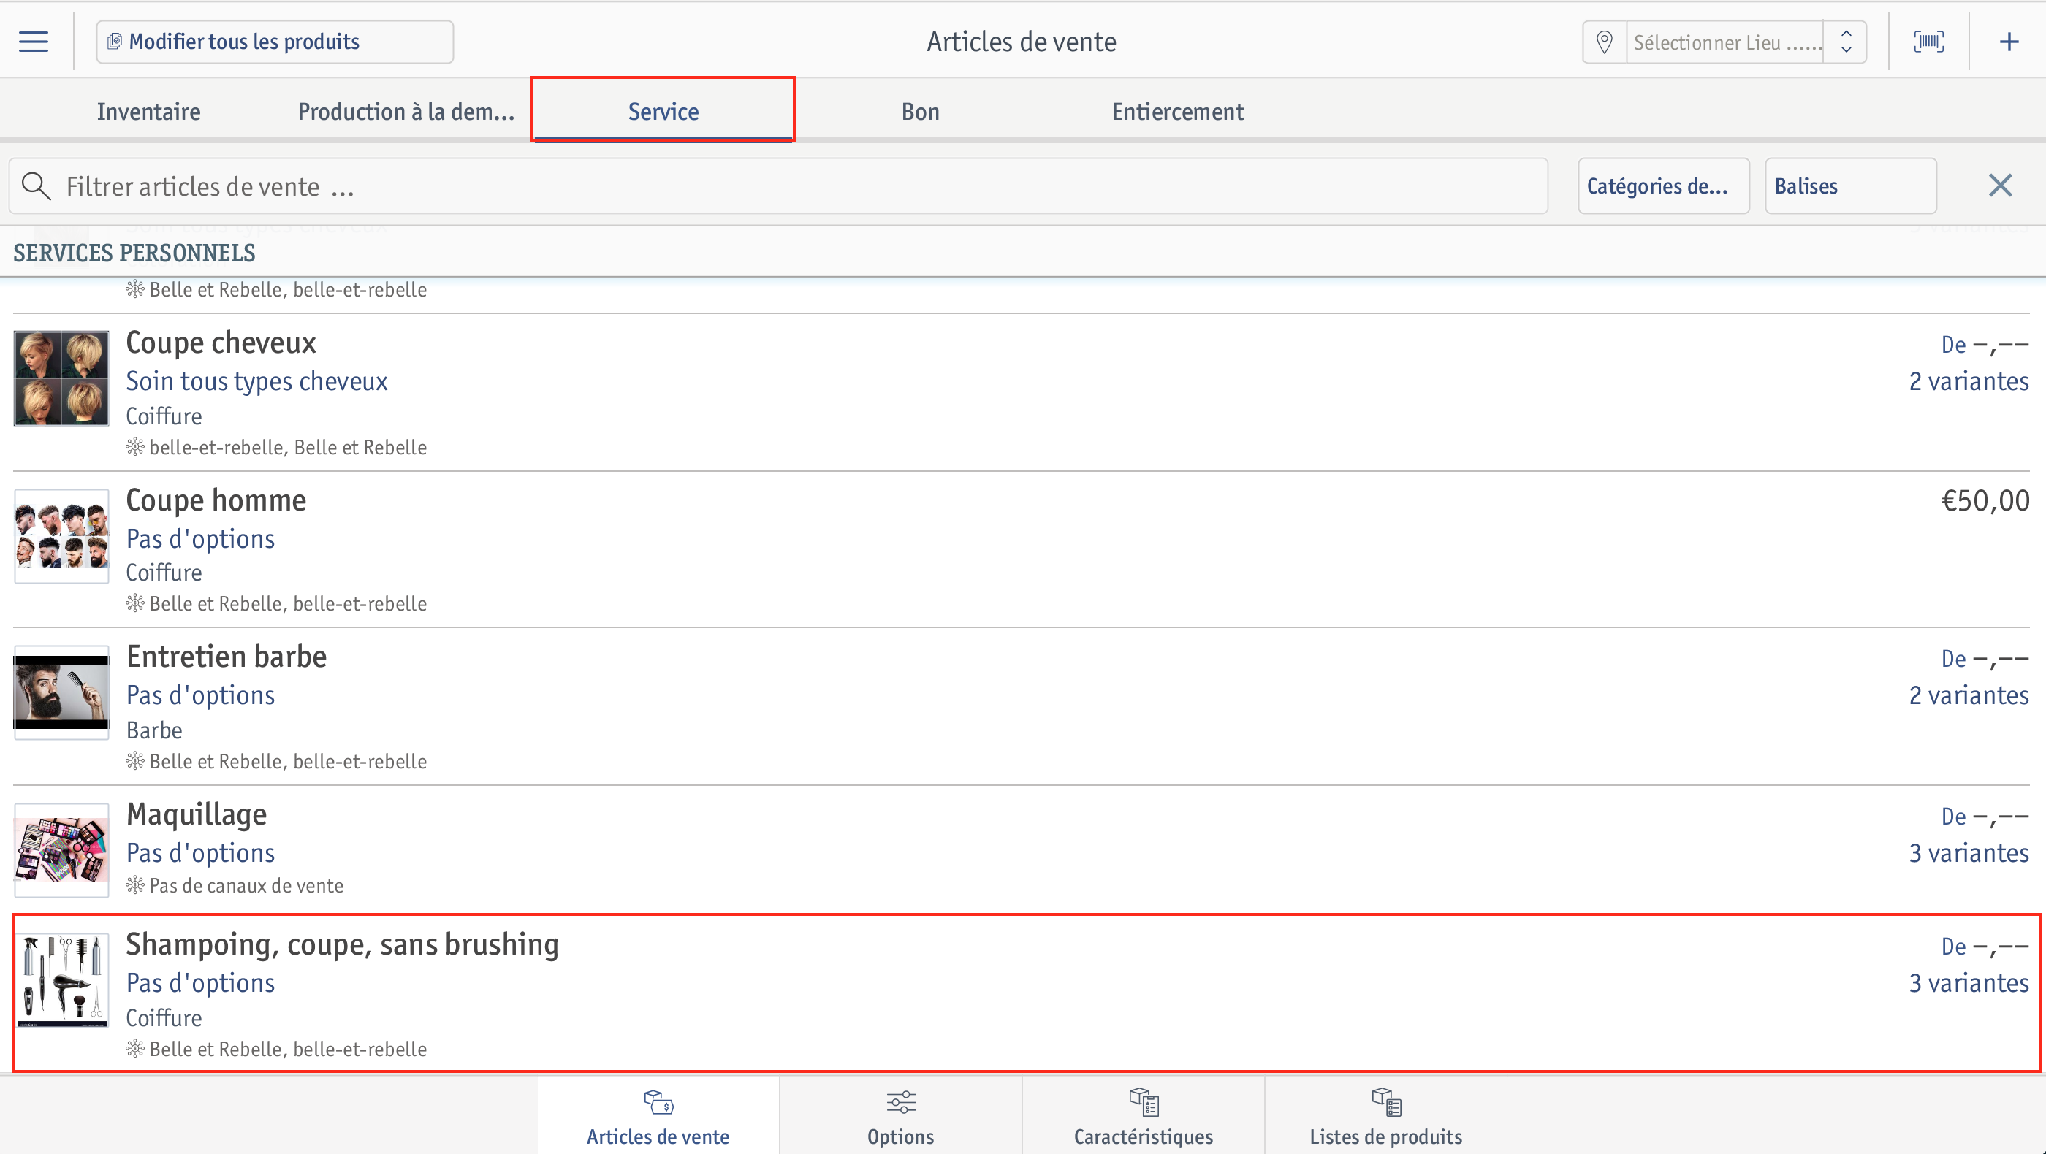The height and width of the screenshot is (1154, 2046).
Task: Open the Coupe cheveux item
Action: point(1023,393)
